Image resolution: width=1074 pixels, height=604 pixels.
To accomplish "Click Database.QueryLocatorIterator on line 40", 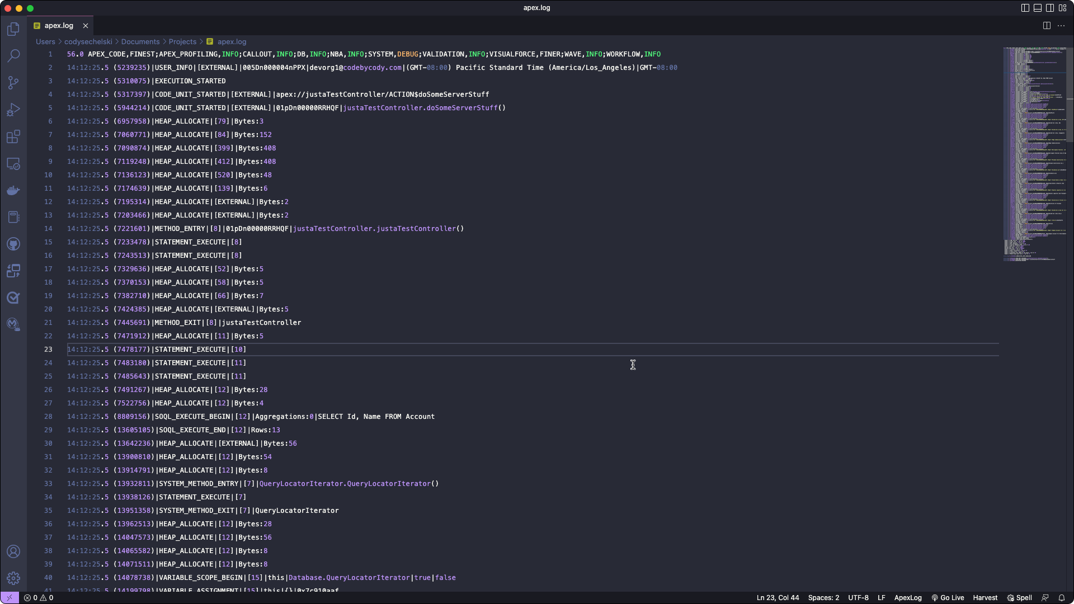I will click(349, 578).
